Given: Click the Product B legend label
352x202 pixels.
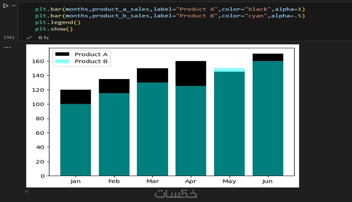Looking at the screenshot, I should [91, 61].
